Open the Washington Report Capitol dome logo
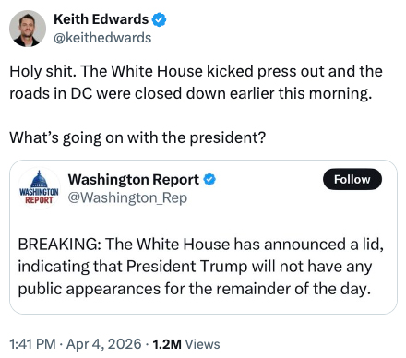This screenshot has height=358, width=406. (x=39, y=188)
